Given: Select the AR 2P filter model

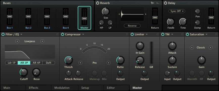Looking at the screenshot, I should tap(24, 63).
